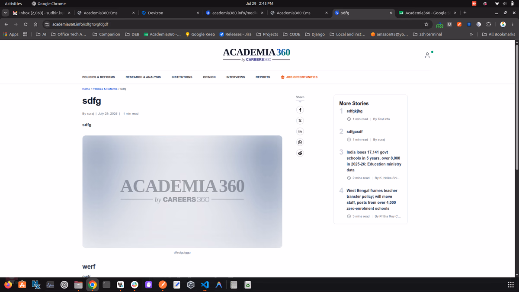This screenshot has width=519, height=292.
Task: Bookmark this page with the star icon
Action: click(426, 24)
